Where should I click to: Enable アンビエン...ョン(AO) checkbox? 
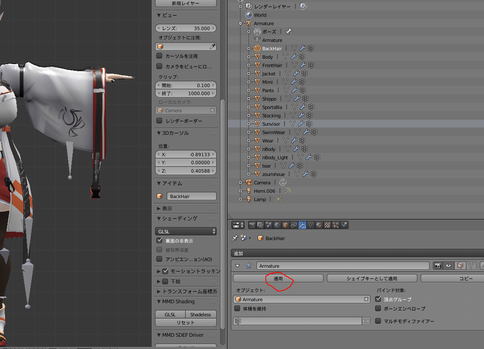coord(159,259)
